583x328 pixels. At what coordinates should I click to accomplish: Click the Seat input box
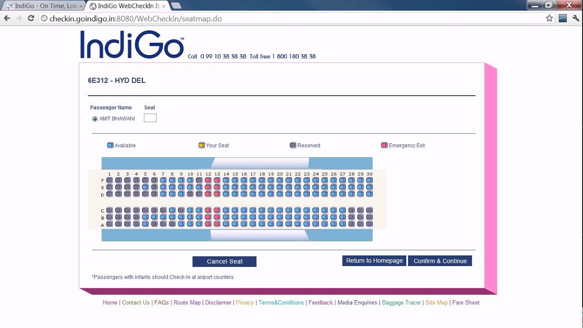pos(150,118)
